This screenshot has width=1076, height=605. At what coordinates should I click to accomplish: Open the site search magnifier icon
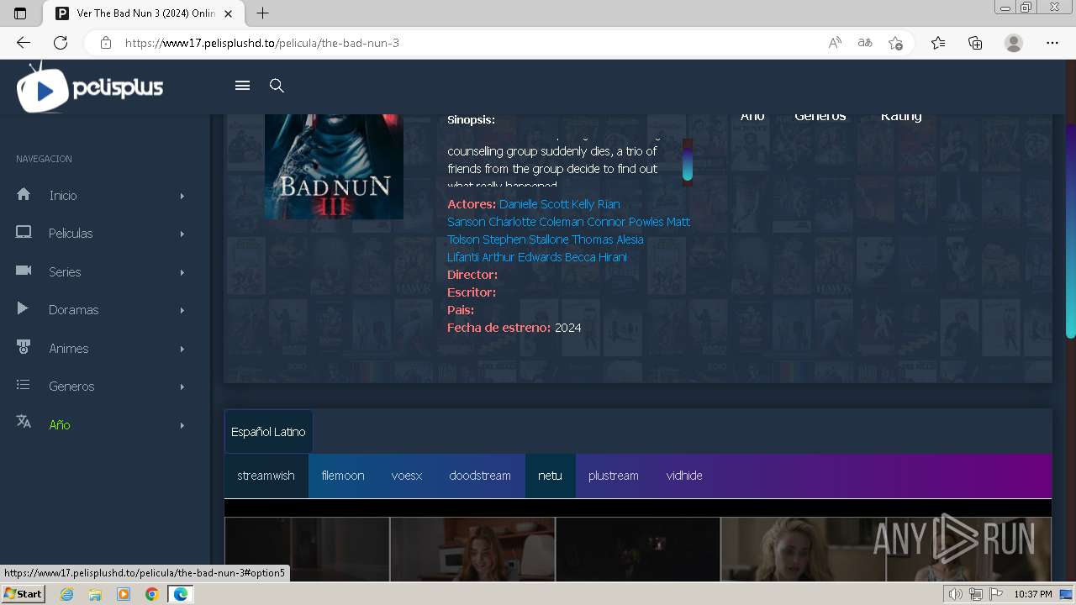coord(277,86)
